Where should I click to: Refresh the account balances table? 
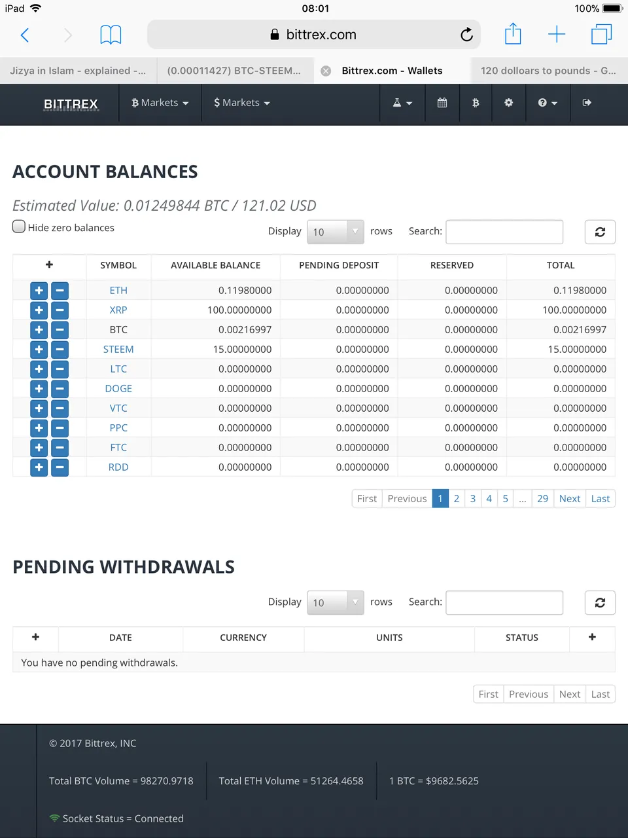pyautogui.click(x=600, y=232)
